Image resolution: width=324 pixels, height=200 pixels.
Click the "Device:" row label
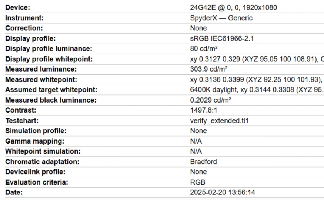[18, 8]
